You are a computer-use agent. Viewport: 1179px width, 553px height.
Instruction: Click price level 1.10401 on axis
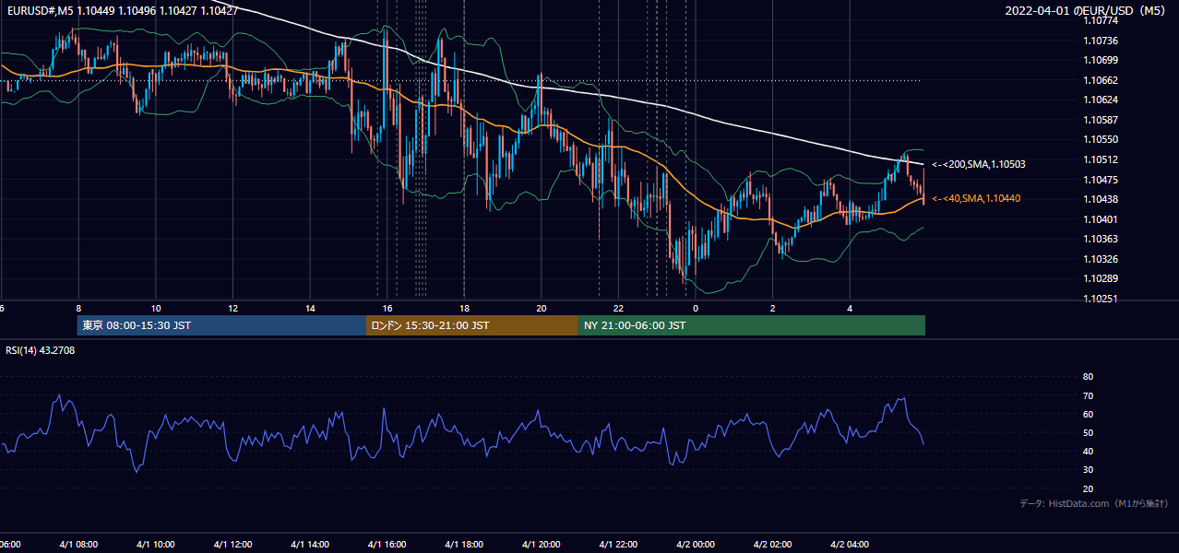[x=1099, y=219]
